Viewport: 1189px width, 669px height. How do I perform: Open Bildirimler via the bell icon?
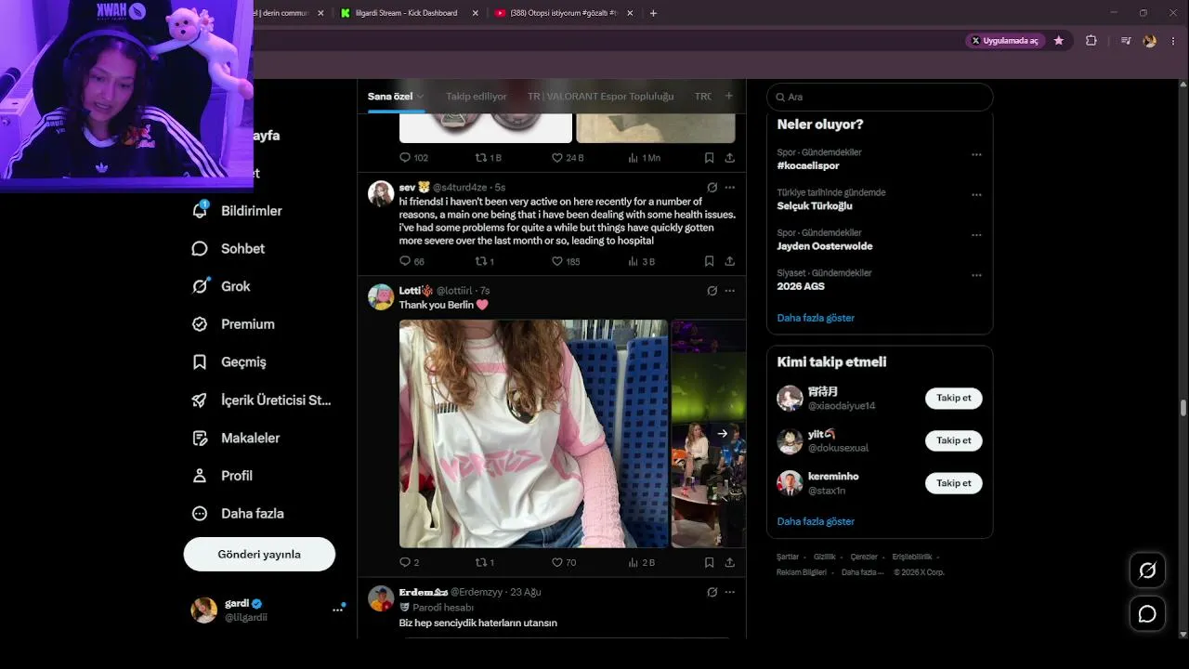tap(200, 211)
